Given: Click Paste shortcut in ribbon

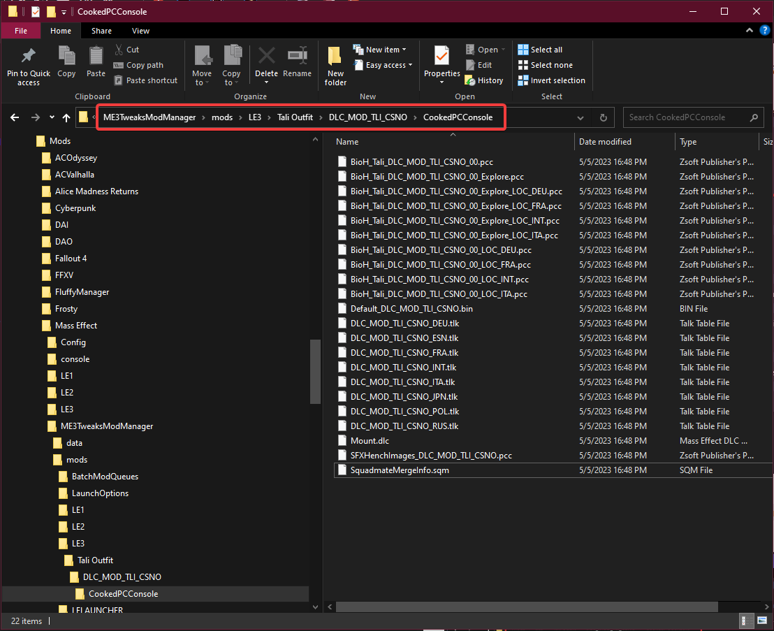Looking at the screenshot, I should pos(145,80).
